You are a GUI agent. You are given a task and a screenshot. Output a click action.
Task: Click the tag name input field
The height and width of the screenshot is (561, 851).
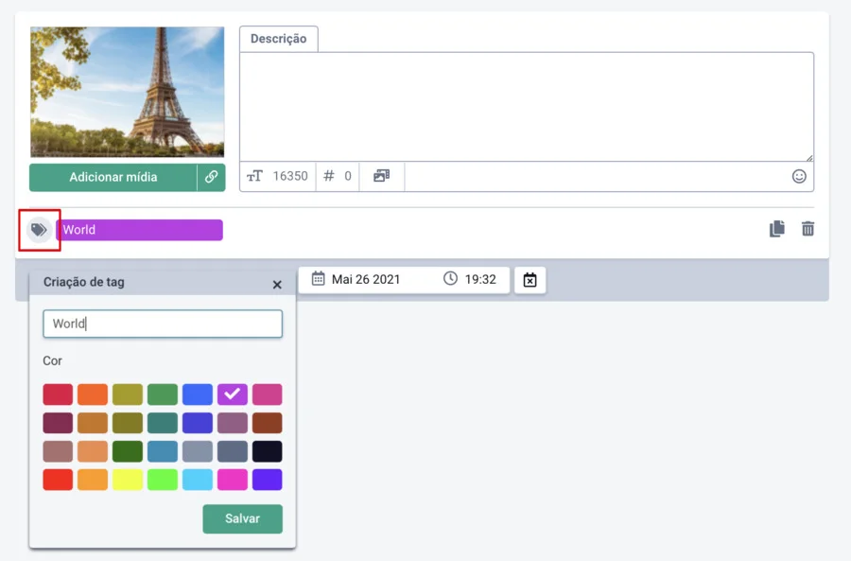tap(163, 324)
